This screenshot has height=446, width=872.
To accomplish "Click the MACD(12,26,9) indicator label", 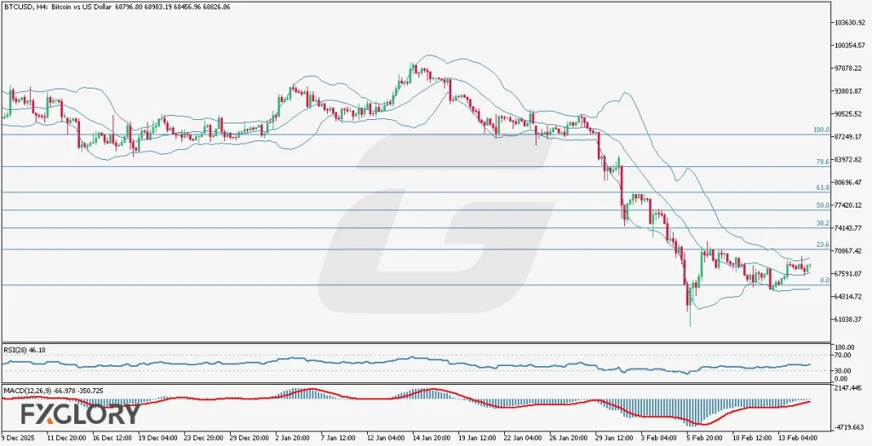I will click(54, 391).
